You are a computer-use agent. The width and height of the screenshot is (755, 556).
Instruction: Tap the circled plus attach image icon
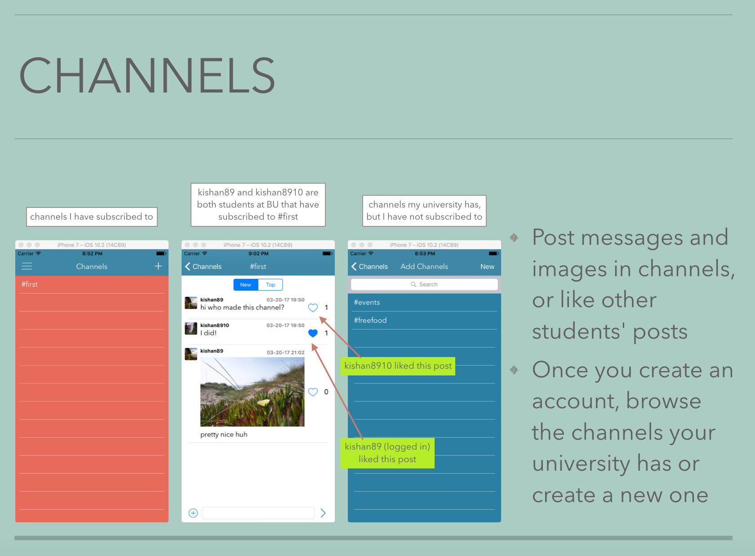coord(193,513)
